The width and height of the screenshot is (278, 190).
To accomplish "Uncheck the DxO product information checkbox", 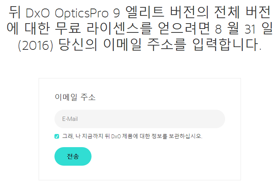I will coord(57,136).
